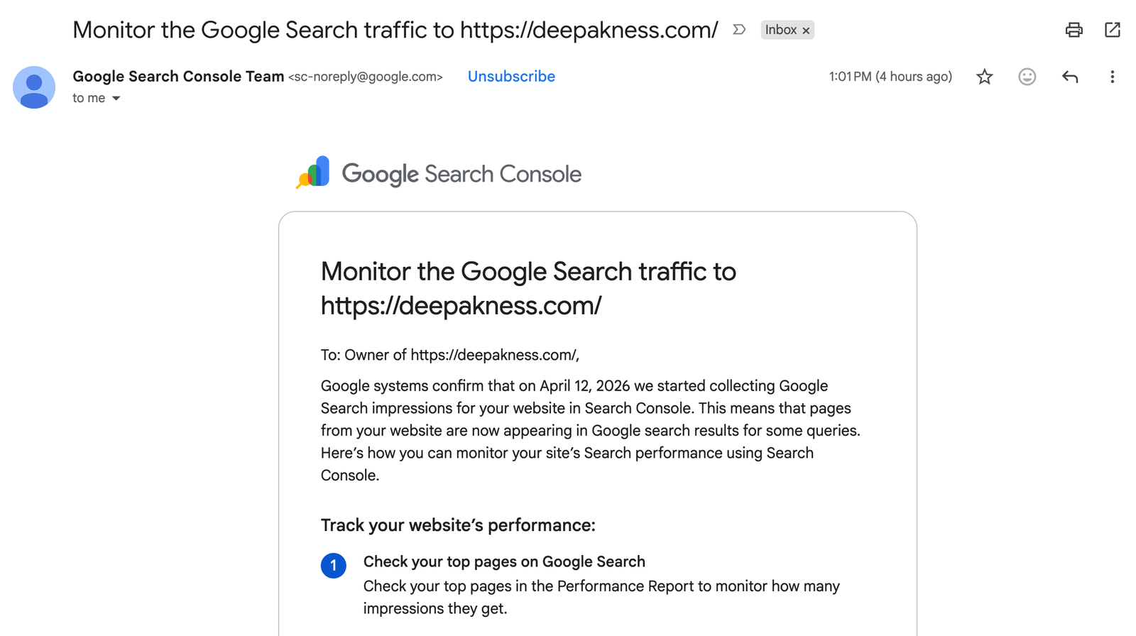The height and width of the screenshot is (636, 1136).
Task: Click the sc-noreply@google.com sender address
Action: coord(365,77)
